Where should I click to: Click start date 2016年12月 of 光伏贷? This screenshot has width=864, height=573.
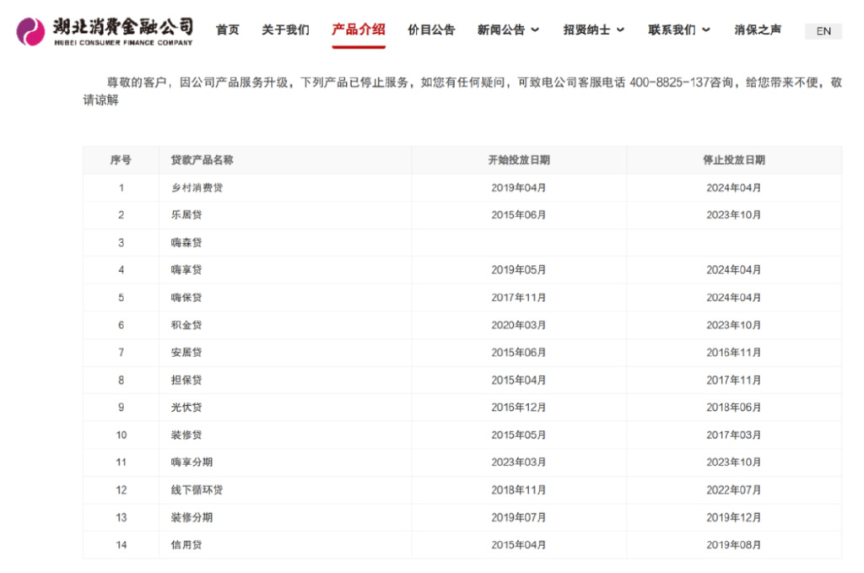[519, 408]
